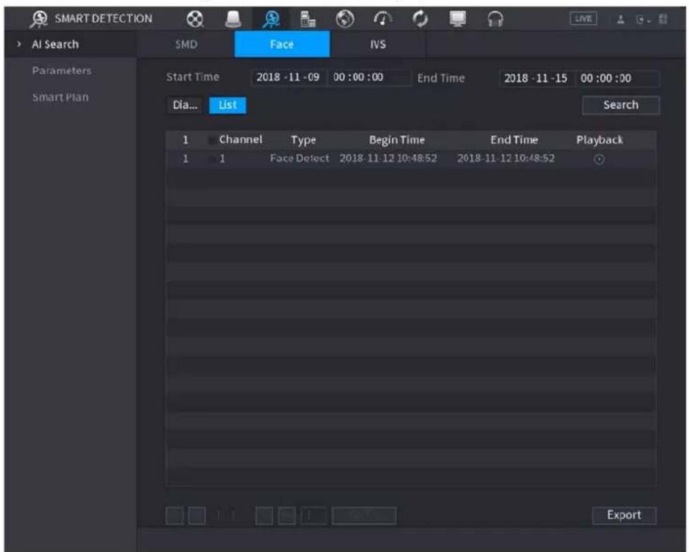The height and width of the screenshot is (552, 689).
Task: Select the Face tab
Action: pos(282,44)
